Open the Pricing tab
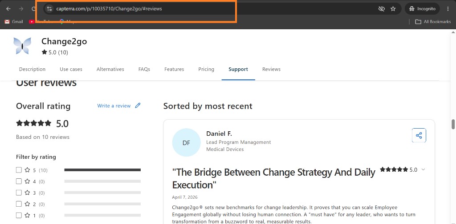This screenshot has width=456, height=224. pos(206,69)
